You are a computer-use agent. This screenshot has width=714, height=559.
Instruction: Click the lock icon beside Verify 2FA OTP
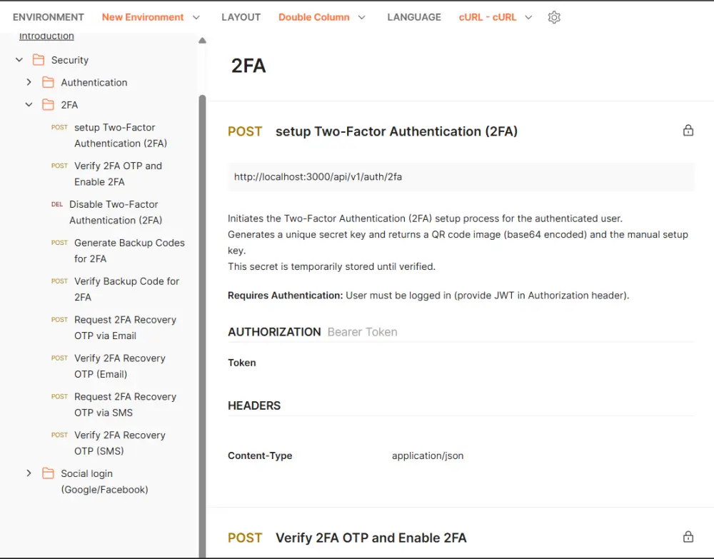click(x=688, y=537)
